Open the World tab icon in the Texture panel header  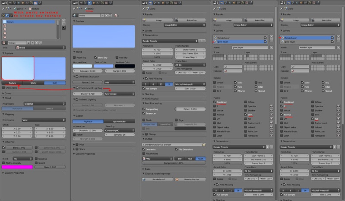(x=19, y=3)
